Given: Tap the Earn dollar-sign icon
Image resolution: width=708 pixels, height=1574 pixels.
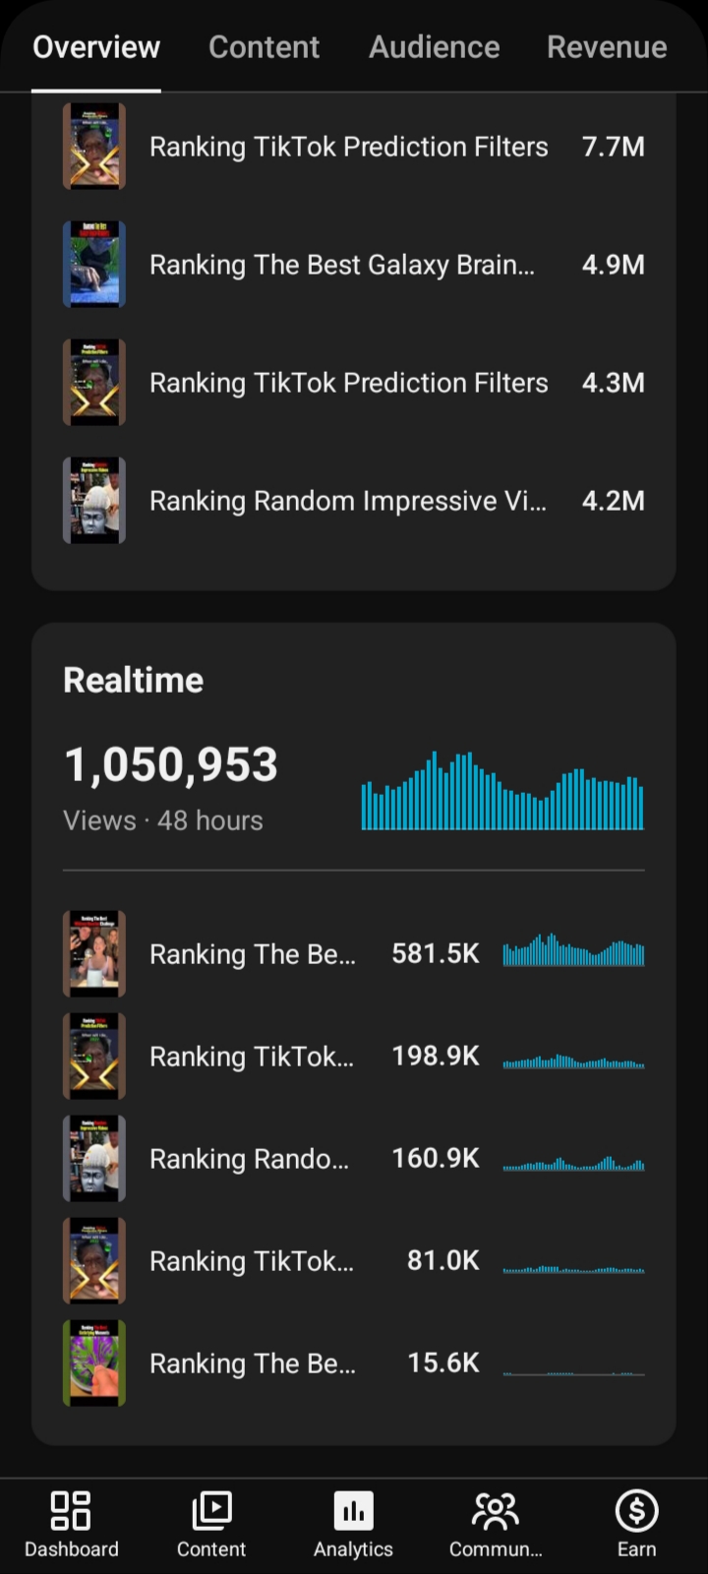Looking at the screenshot, I should 636,1510.
